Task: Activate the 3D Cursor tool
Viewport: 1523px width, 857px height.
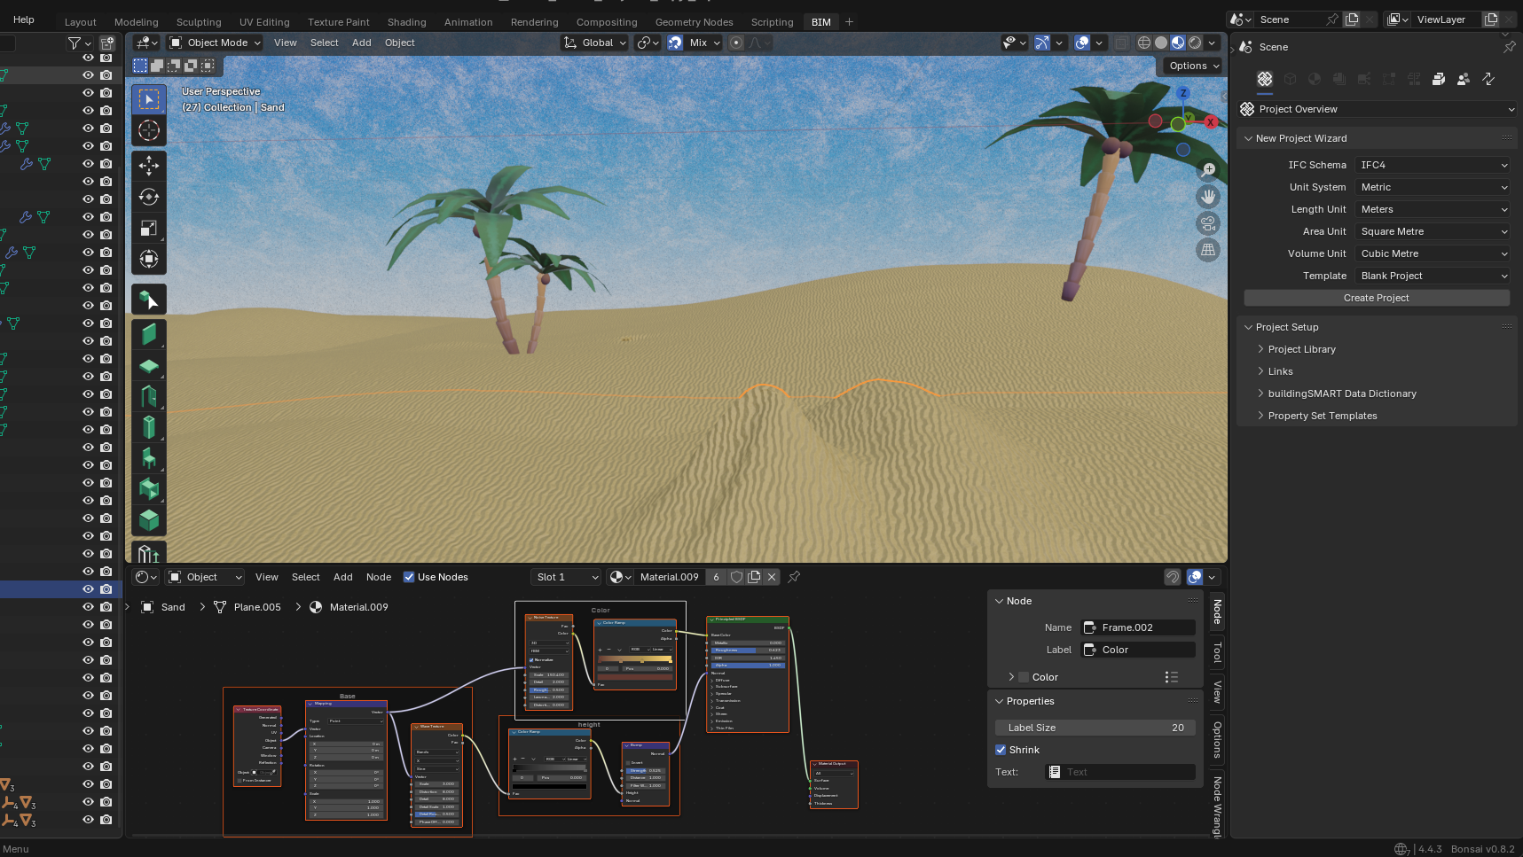Action: 149,130
